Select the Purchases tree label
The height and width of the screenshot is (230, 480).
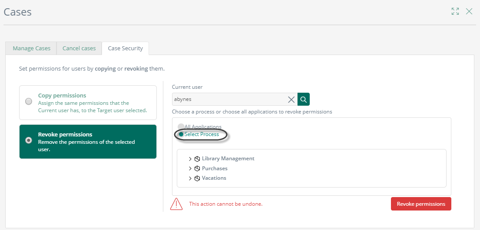click(215, 168)
